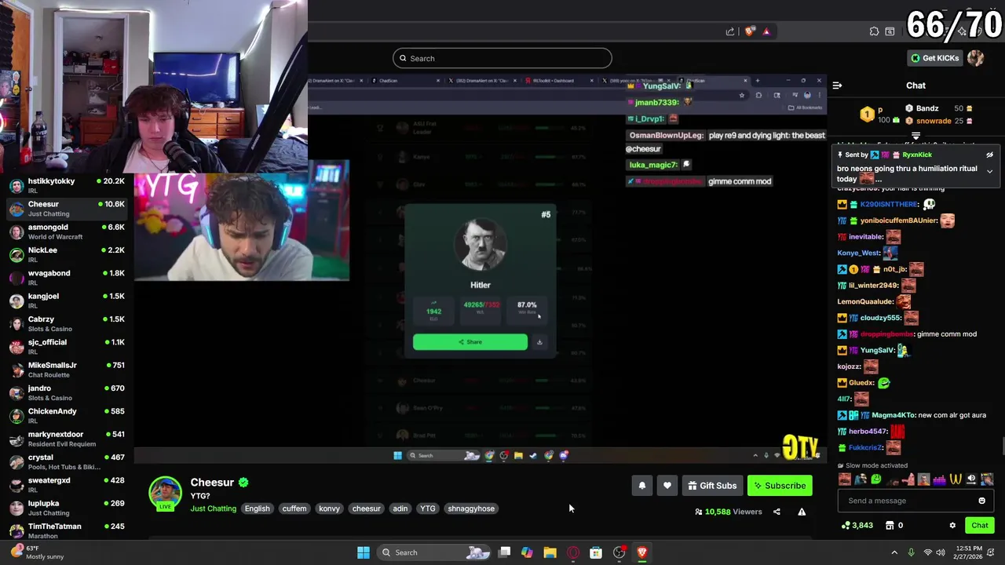Click the browser share icon in address bar
The image size is (1005, 565).
click(730, 31)
